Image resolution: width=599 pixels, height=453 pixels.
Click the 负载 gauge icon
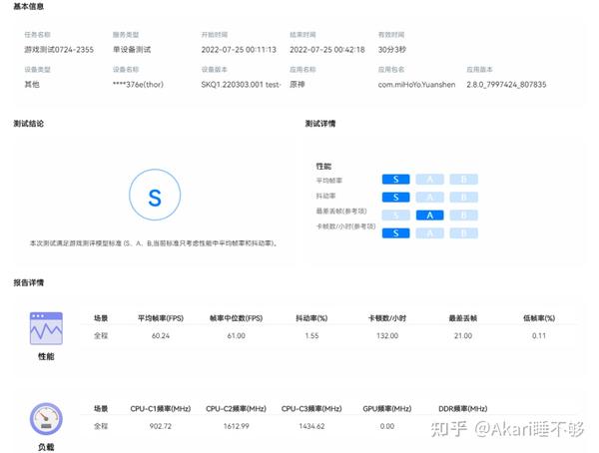click(x=46, y=419)
